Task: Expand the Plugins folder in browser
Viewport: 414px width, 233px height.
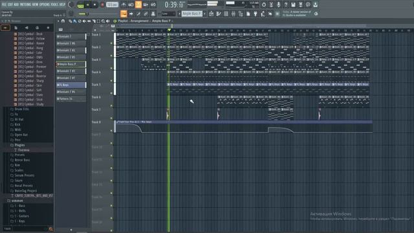Action: pos(19,145)
